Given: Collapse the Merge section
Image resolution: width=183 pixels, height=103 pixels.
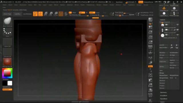Looking at the screenshot, I should [162, 73].
